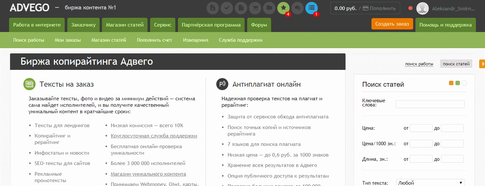Click 'Длина, зн.' from (от) field

pos(421,159)
